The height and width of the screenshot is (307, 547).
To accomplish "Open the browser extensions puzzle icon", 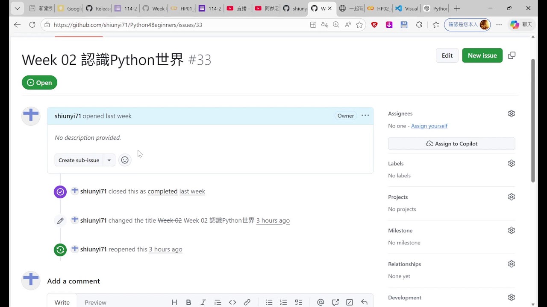I will tap(419, 25).
